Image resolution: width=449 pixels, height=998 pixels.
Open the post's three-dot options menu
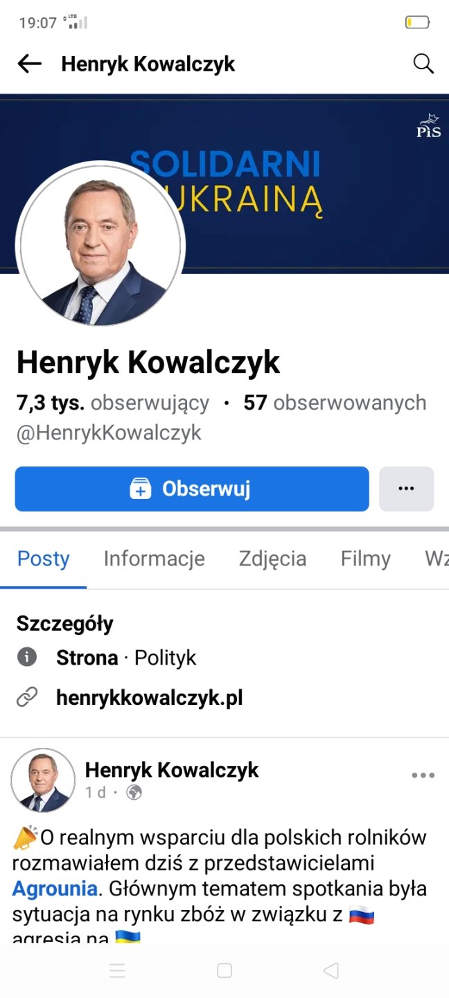423,776
